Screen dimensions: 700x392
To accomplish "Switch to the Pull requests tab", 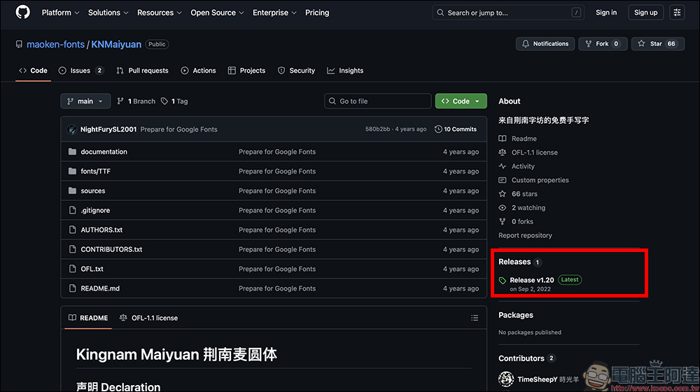I will 142,71.
